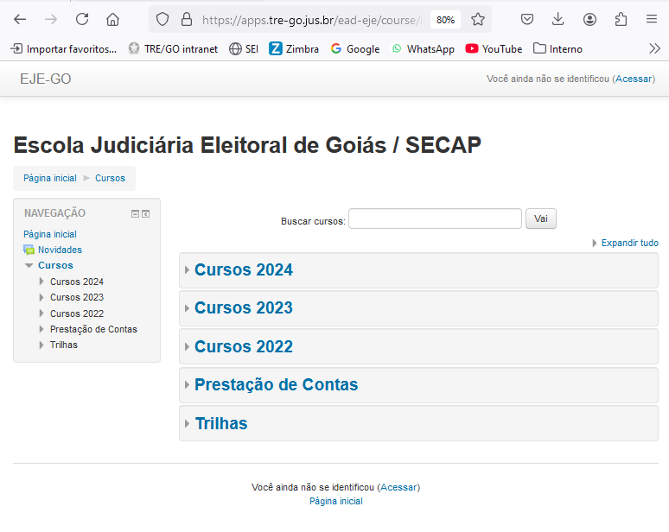Viewport: 669px width, 532px height.
Task: Go to browser home page icon
Action: [112, 19]
